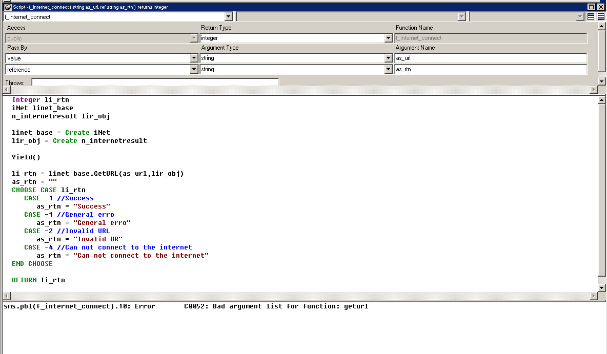This screenshot has height=354, width=607.
Task: Click the code line "Integer li_rtn"
Action: point(41,100)
